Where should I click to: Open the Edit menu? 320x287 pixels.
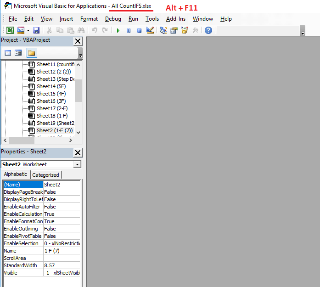pos(29,19)
